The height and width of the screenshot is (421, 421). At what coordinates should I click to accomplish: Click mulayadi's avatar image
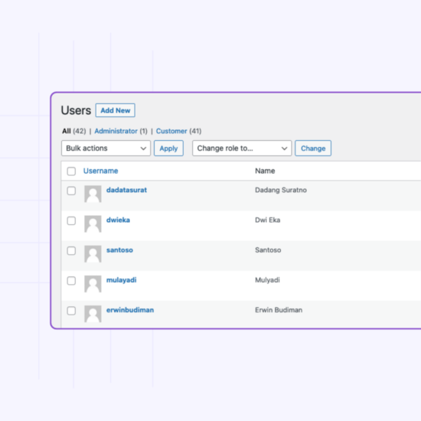point(93,284)
